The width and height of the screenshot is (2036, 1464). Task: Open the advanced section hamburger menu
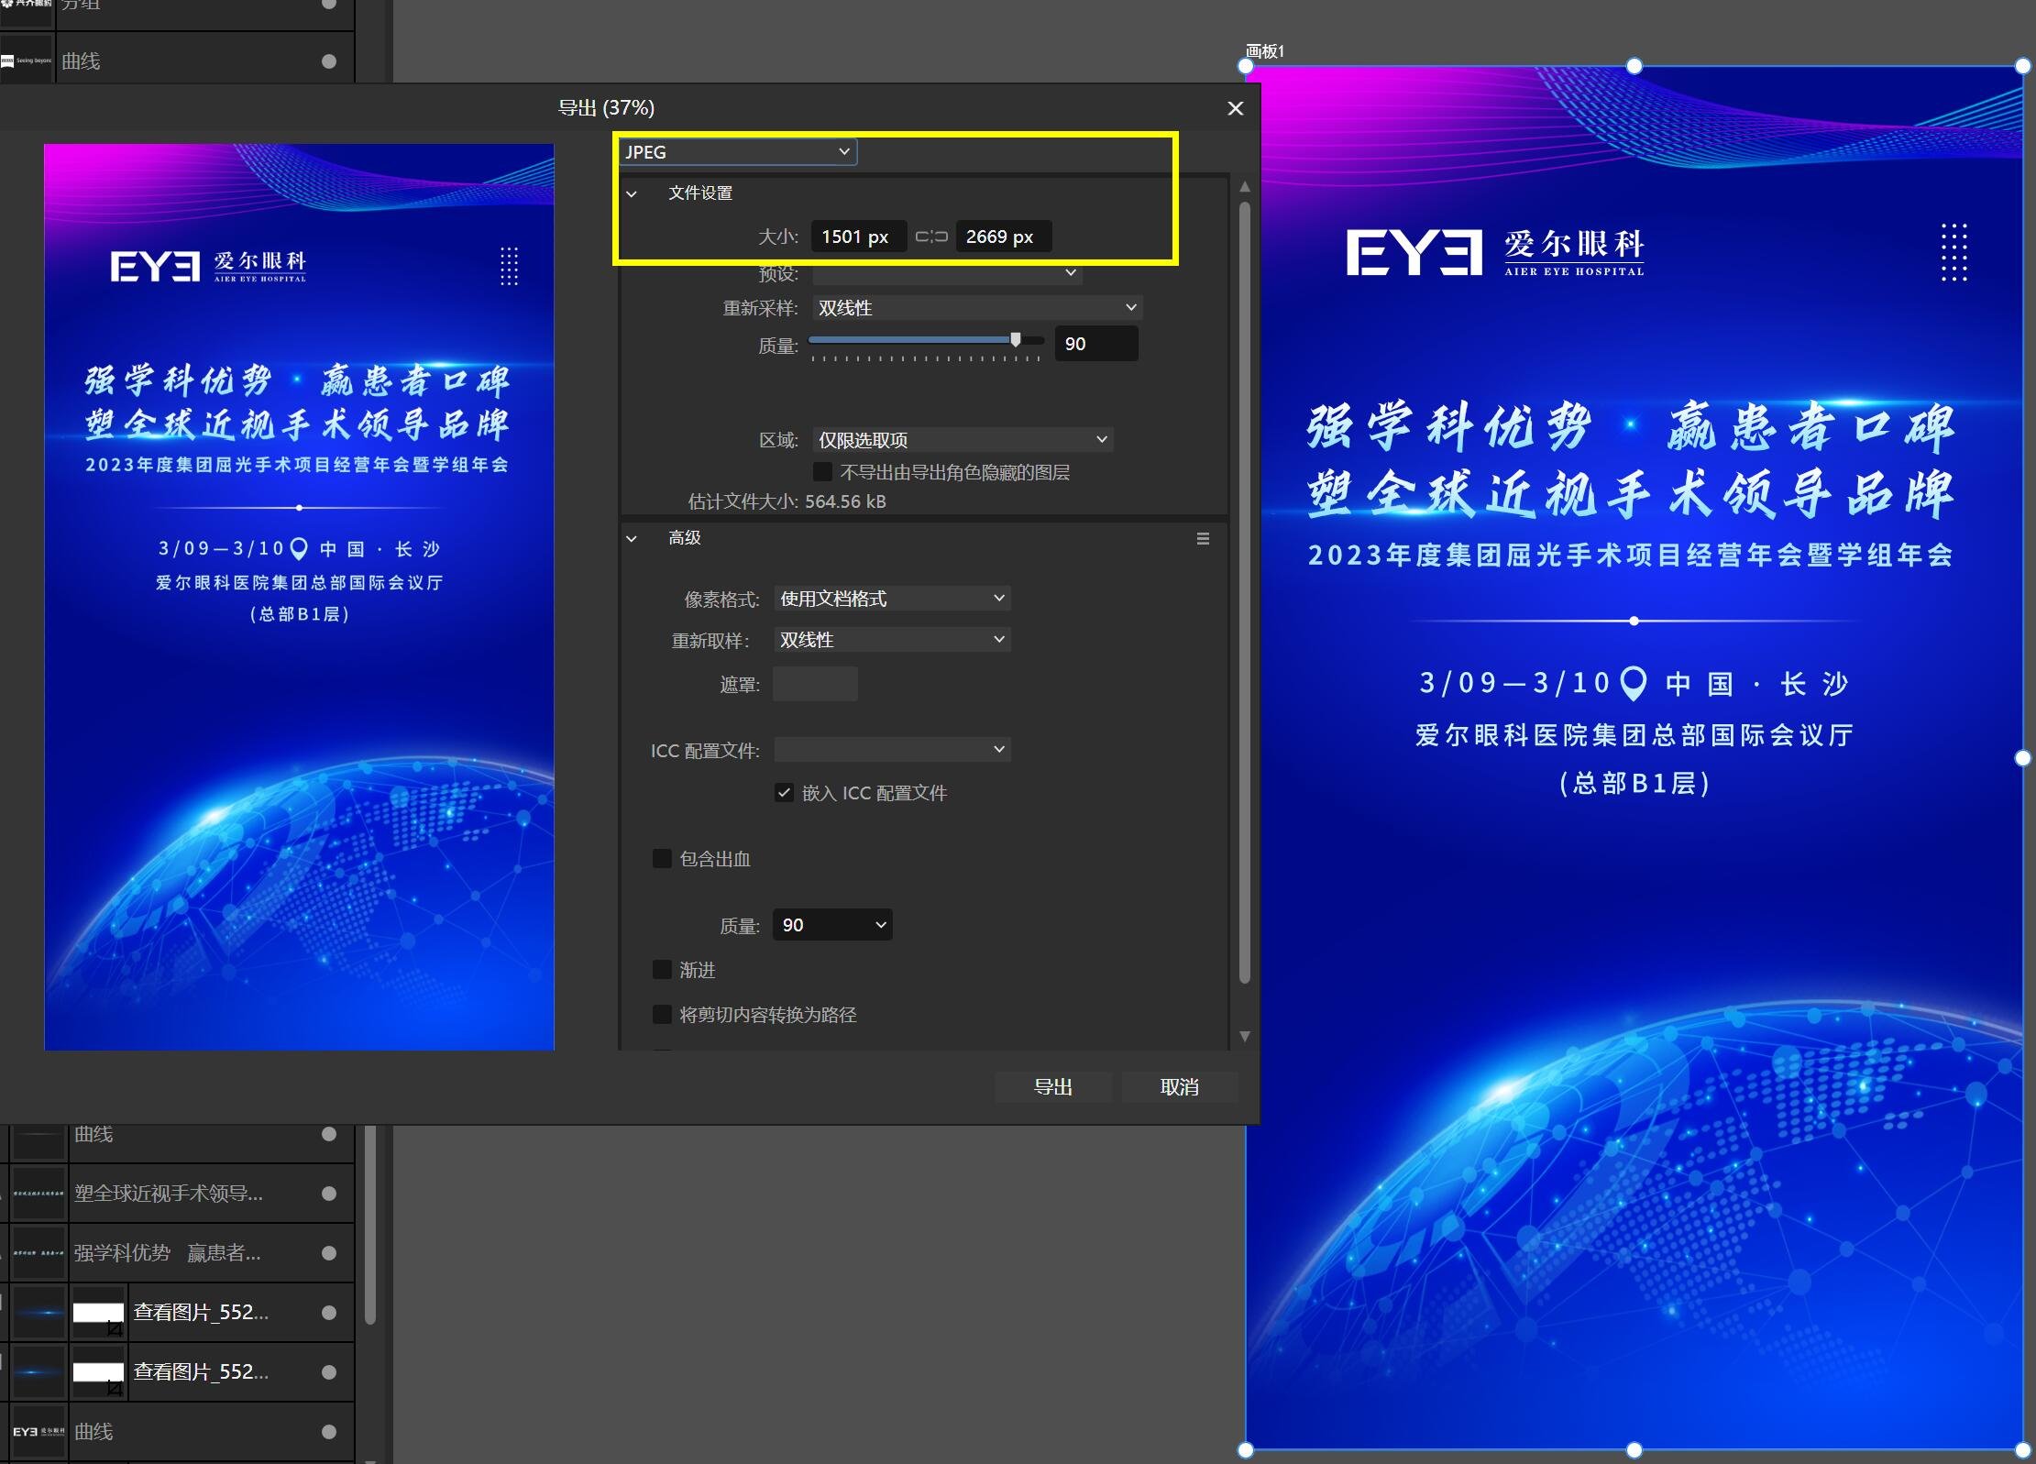tap(1203, 539)
